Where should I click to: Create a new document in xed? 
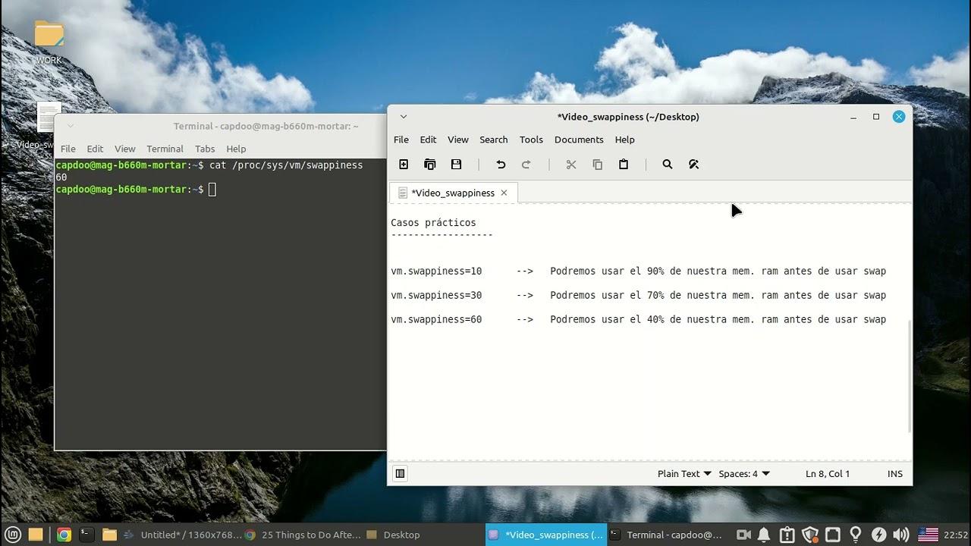404,165
